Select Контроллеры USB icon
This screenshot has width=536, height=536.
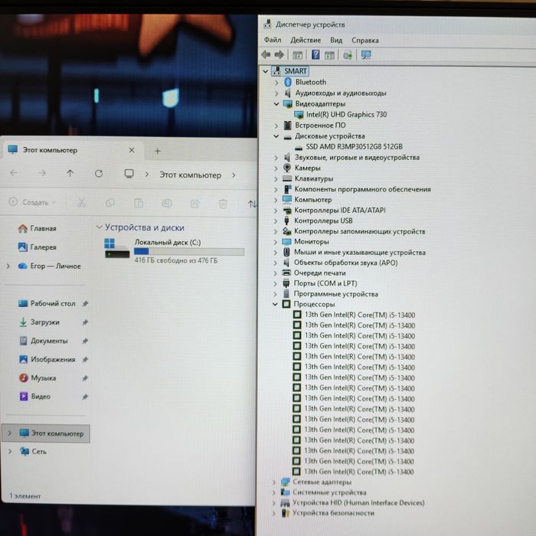[x=287, y=221]
